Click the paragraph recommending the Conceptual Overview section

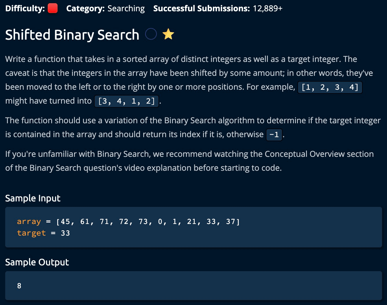tap(189, 161)
